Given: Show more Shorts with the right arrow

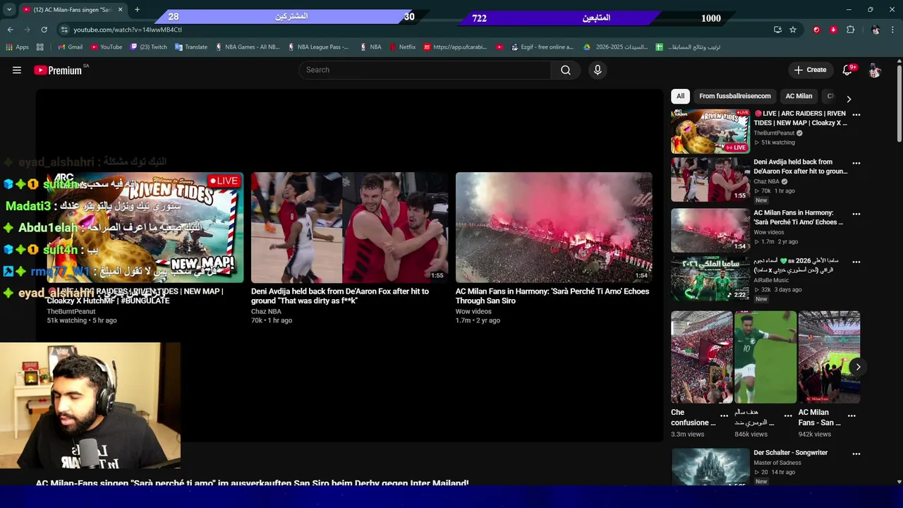Looking at the screenshot, I should 858,367.
